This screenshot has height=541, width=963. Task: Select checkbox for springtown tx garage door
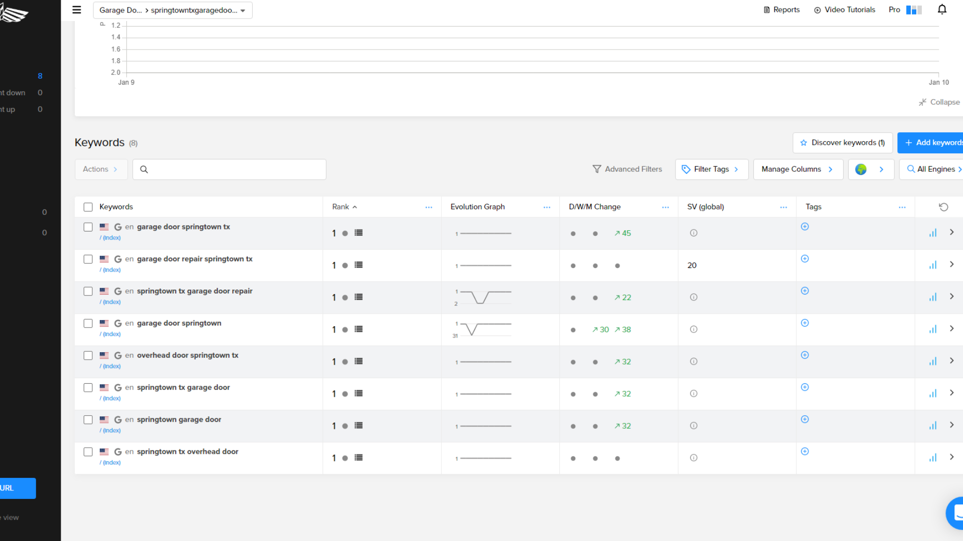pos(88,387)
